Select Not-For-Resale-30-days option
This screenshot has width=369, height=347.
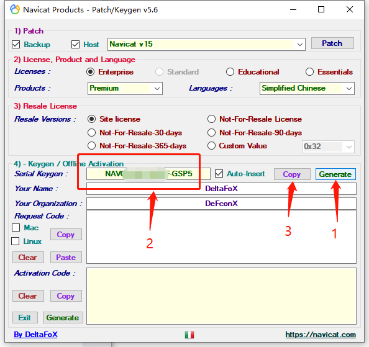pyautogui.click(x=91, y=133)
